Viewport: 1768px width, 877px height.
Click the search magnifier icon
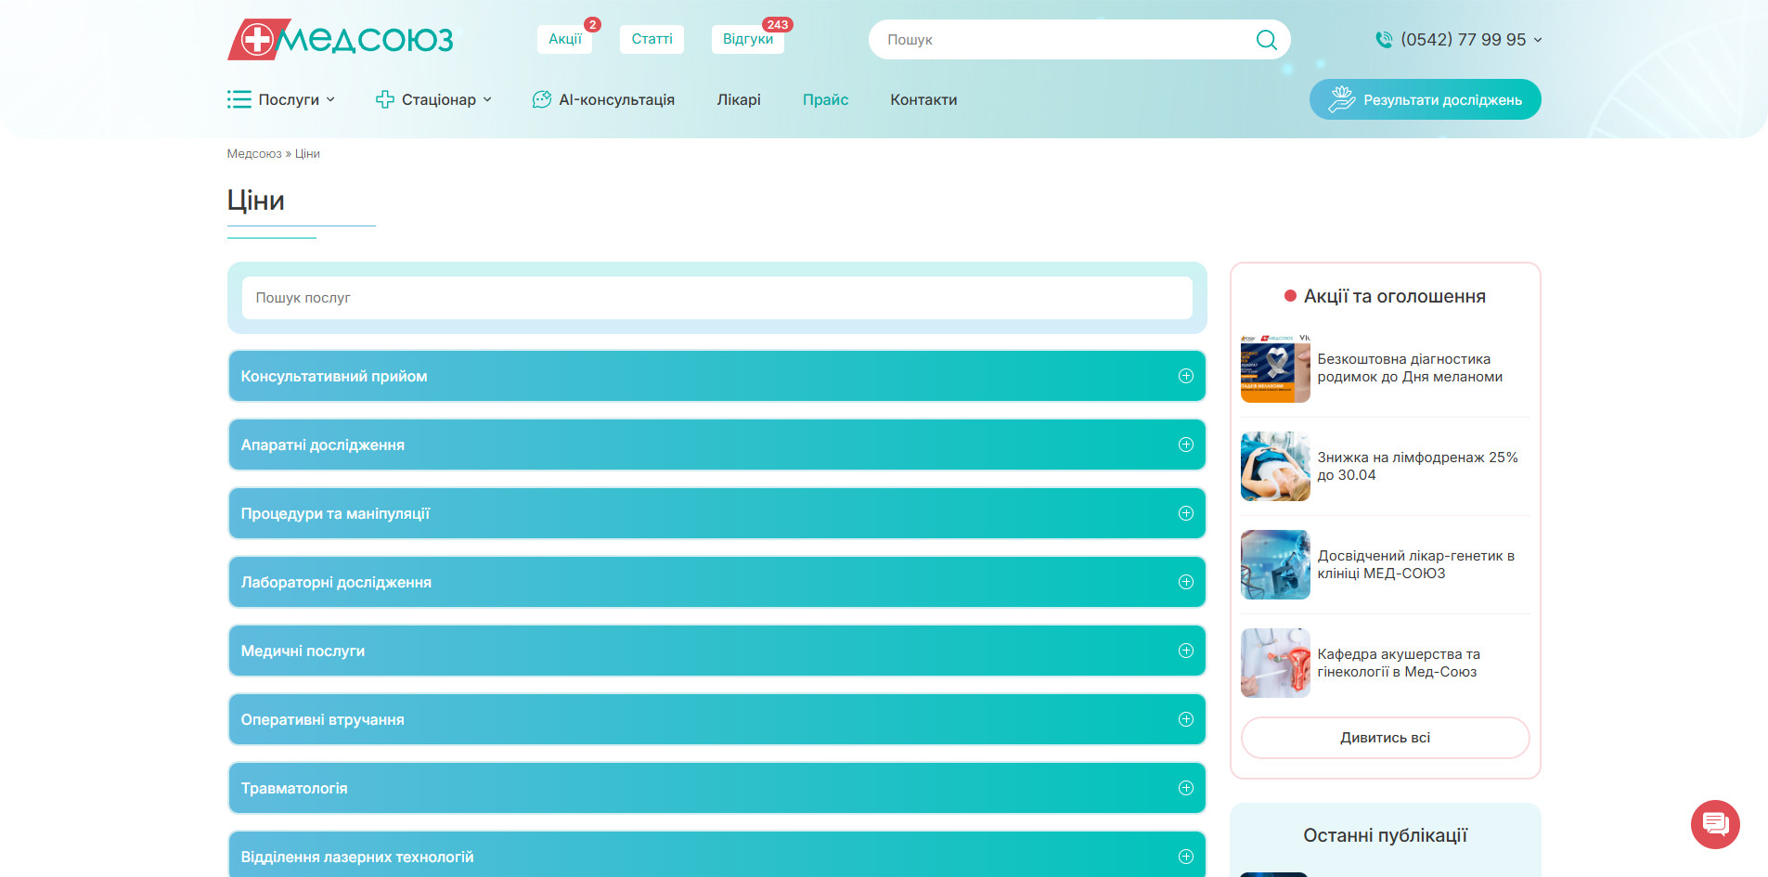(1266, 40)
